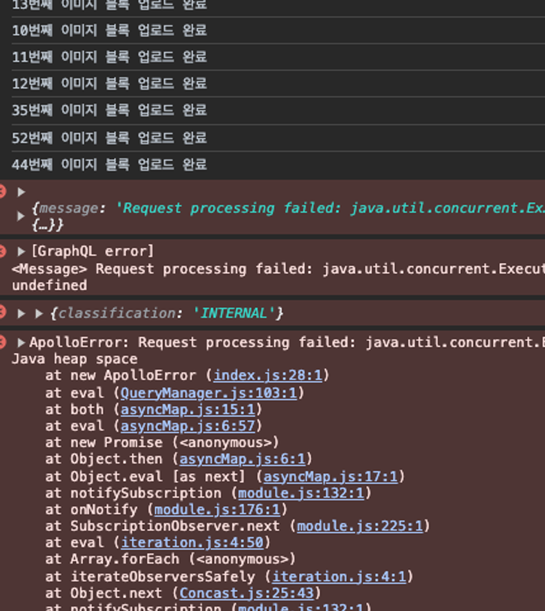Open module.js:225:1 SubscriptionObserver.next link
The height and width of the screenshot is (611, 545).
[x=360, y=526]
